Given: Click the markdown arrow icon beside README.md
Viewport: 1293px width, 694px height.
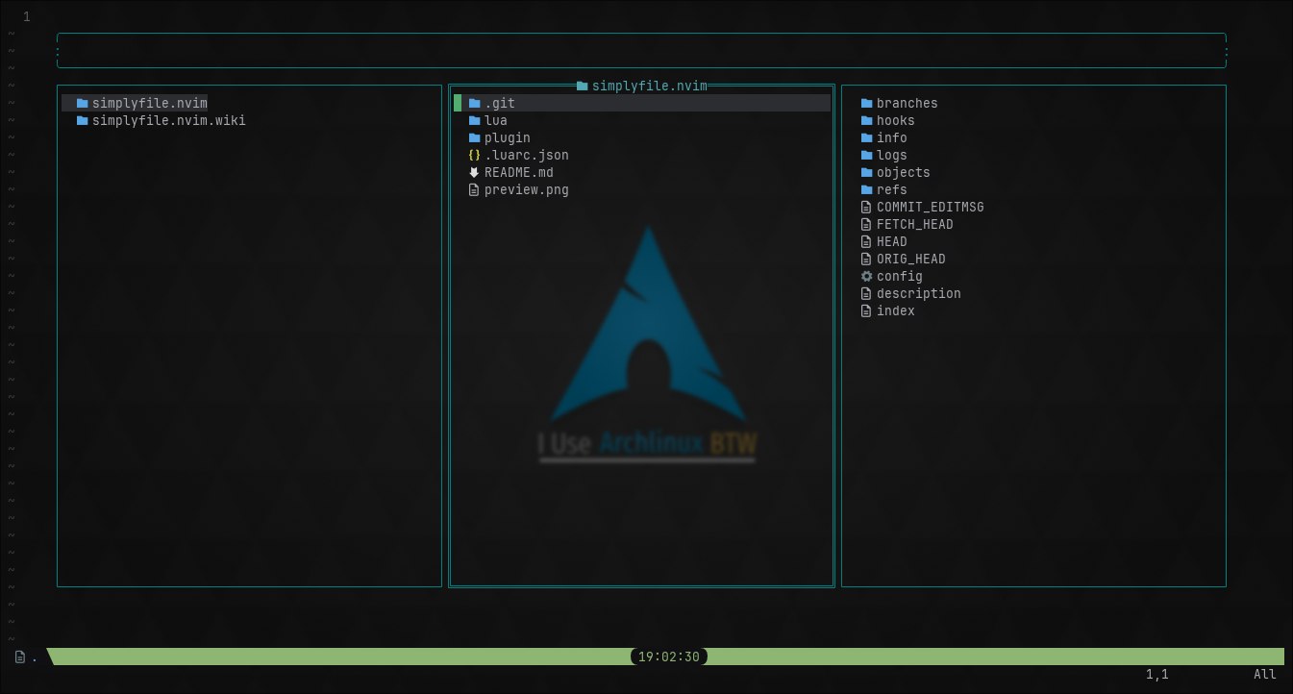Looking at the screenshot, I should click(474, 172).
